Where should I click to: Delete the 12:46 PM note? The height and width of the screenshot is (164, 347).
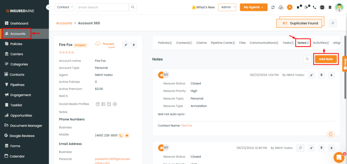(331, 148)
